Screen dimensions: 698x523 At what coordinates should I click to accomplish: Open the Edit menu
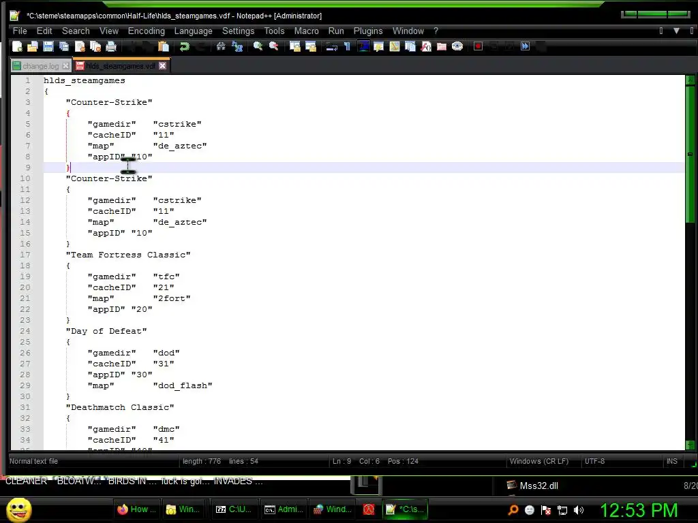point(44,31)
